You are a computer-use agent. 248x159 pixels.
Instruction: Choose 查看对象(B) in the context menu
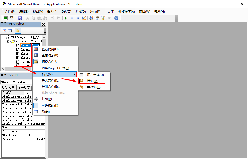(x=55, y=55)
